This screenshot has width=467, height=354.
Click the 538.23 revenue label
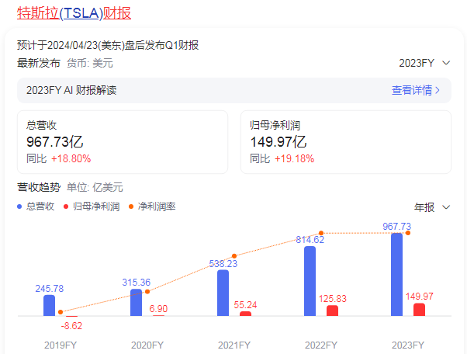(223, 264)
